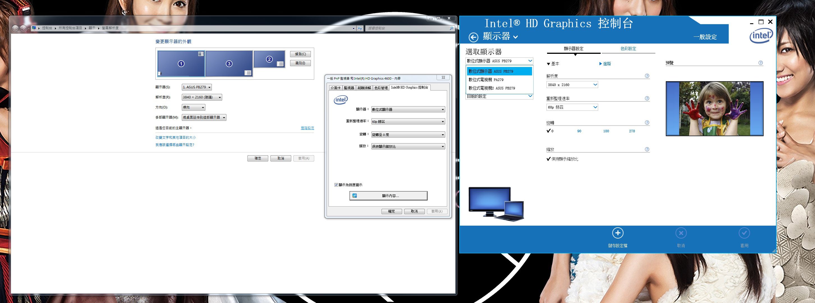Click the Intel logo in the console header
Screen dimensions: 815x303
[761, 36]
